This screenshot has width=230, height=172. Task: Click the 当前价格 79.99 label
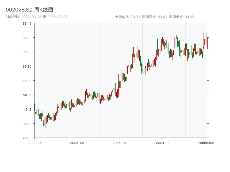127,17
